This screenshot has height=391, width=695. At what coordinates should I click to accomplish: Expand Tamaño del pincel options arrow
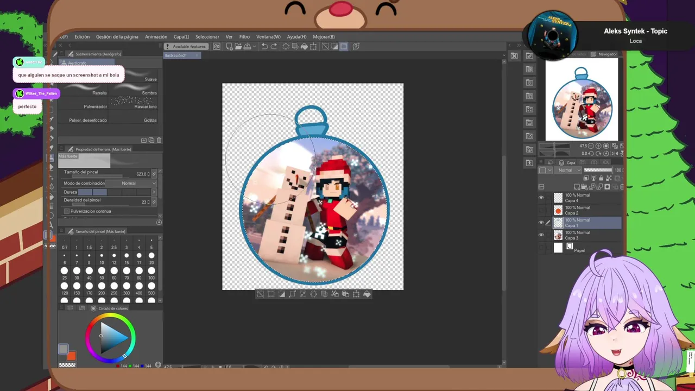pos(154,174)
